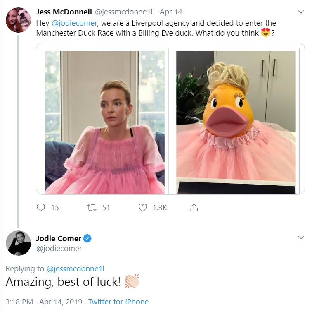312x314 pixels.
Task: Click the Jodie Comer display name
Action: click(x=59, y=238)
